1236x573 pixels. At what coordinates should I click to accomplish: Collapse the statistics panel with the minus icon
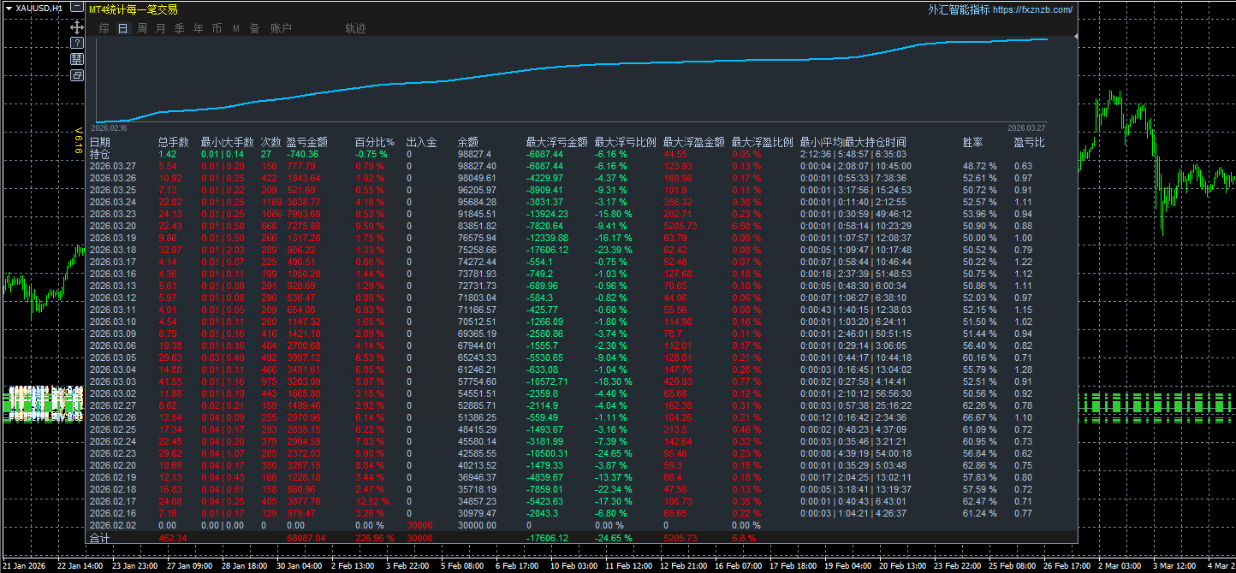click(76, 8)
